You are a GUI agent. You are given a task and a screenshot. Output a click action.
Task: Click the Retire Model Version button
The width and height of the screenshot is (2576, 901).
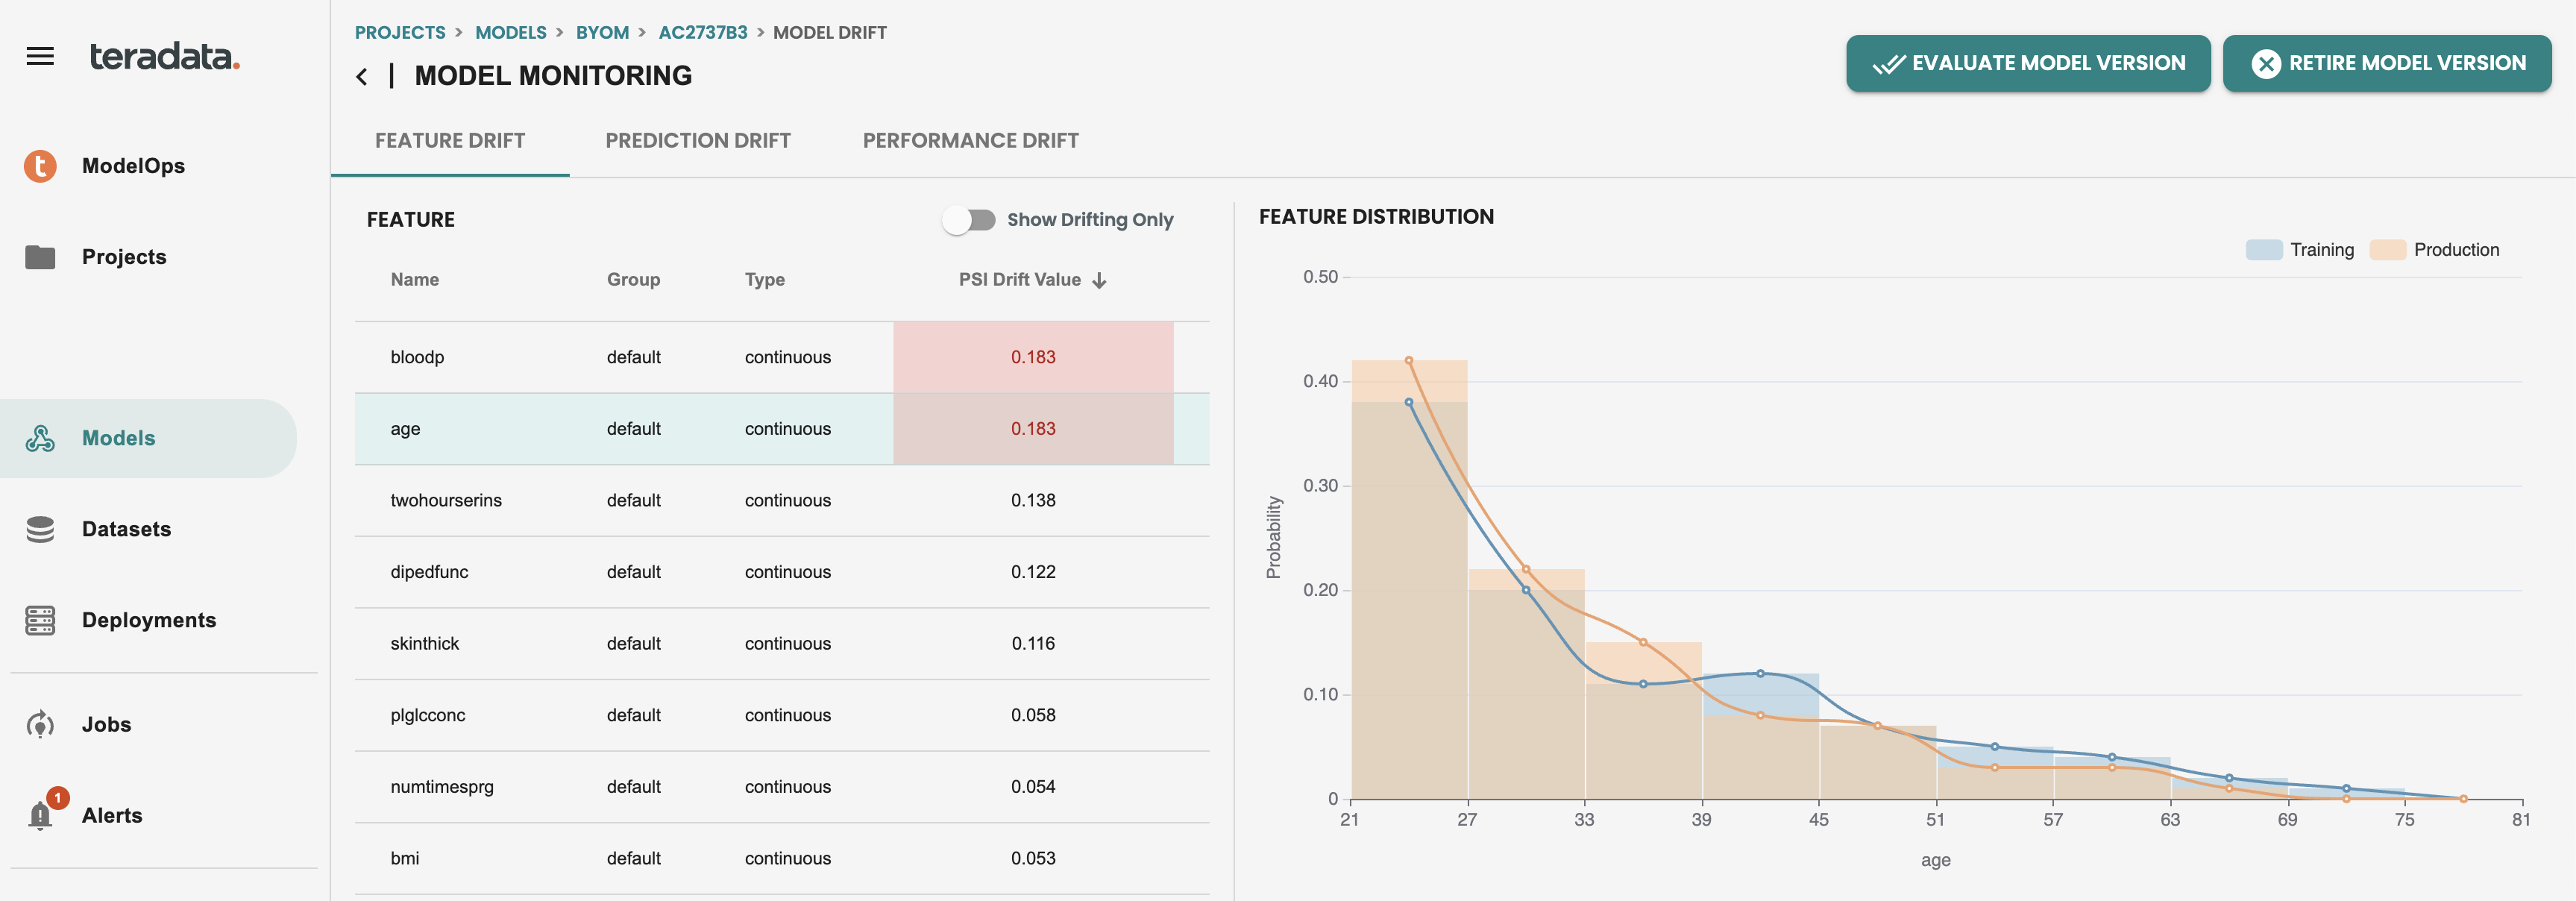[x=2387, y=63]
